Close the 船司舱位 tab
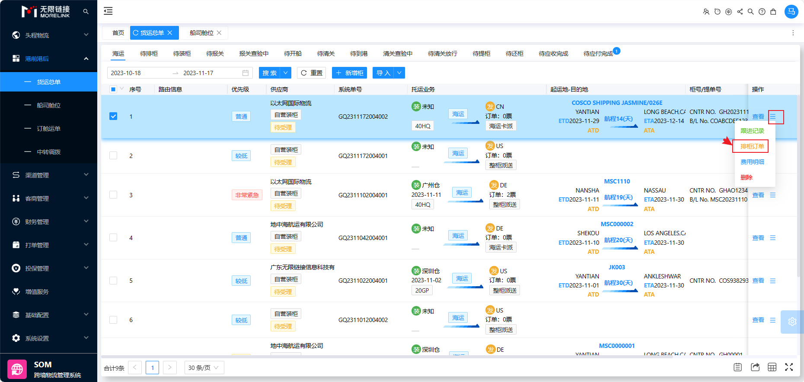The height and width of the screenshot is (382, 804). 219,33
